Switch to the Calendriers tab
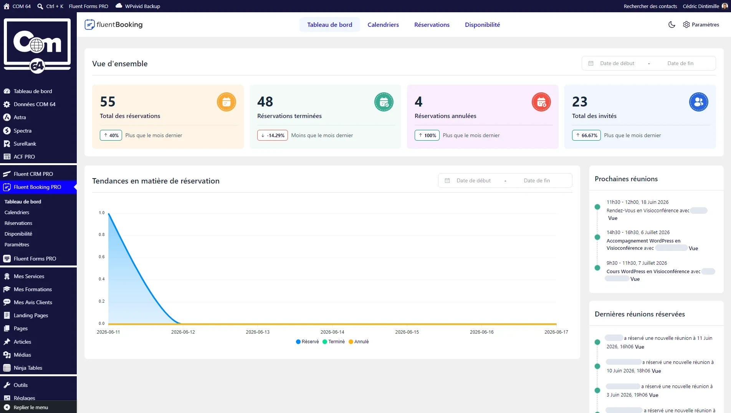 383,25
